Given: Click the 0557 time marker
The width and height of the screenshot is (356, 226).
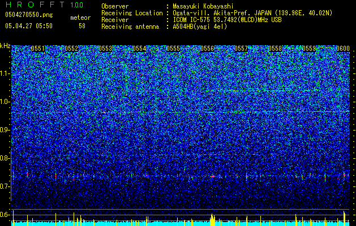Looking at the screenshot, I should coord(241,49).
